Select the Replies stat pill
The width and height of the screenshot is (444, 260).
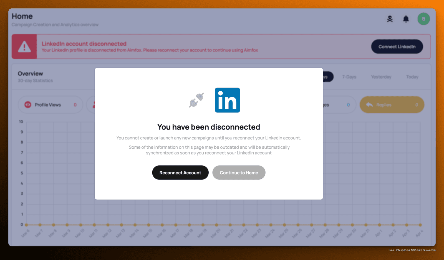(x=392, y=105)
